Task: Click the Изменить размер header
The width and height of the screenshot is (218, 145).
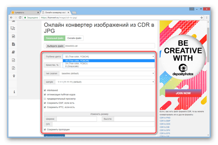Action: 99,114
